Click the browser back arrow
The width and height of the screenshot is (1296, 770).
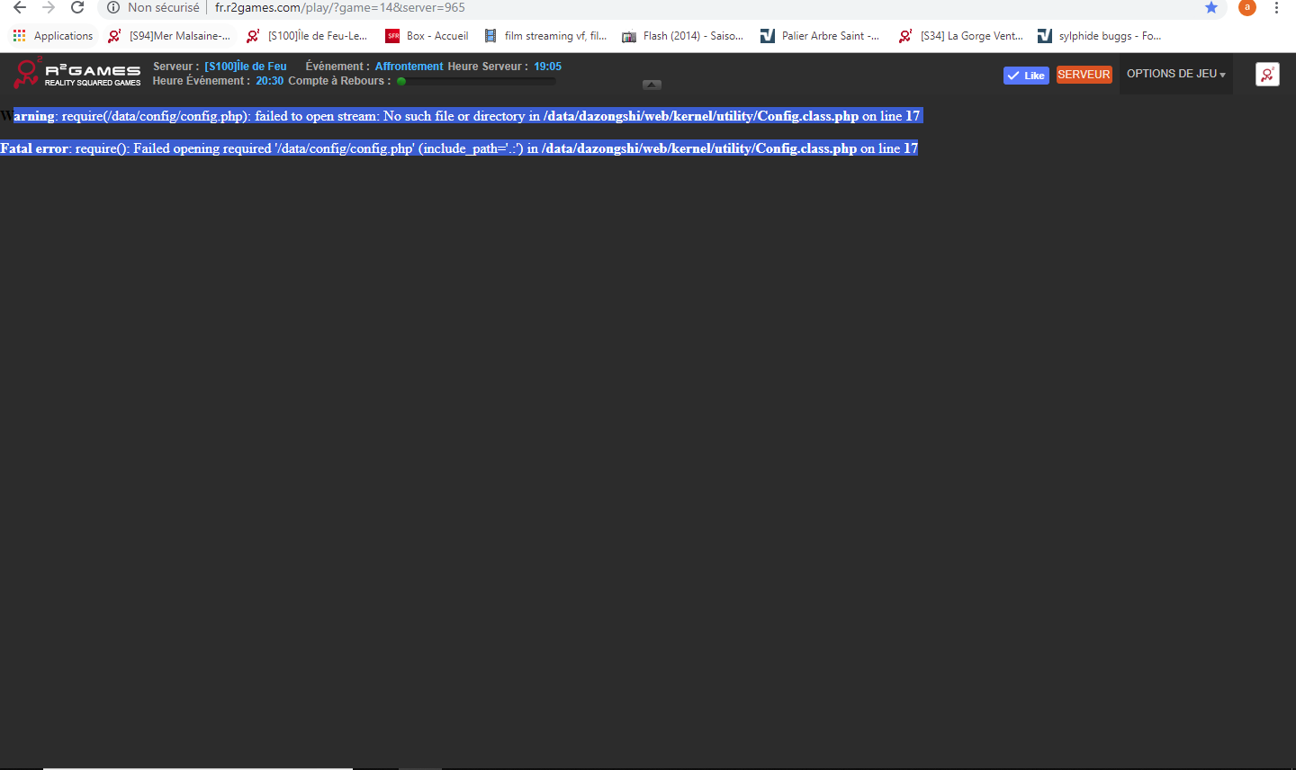click(19, 8)
